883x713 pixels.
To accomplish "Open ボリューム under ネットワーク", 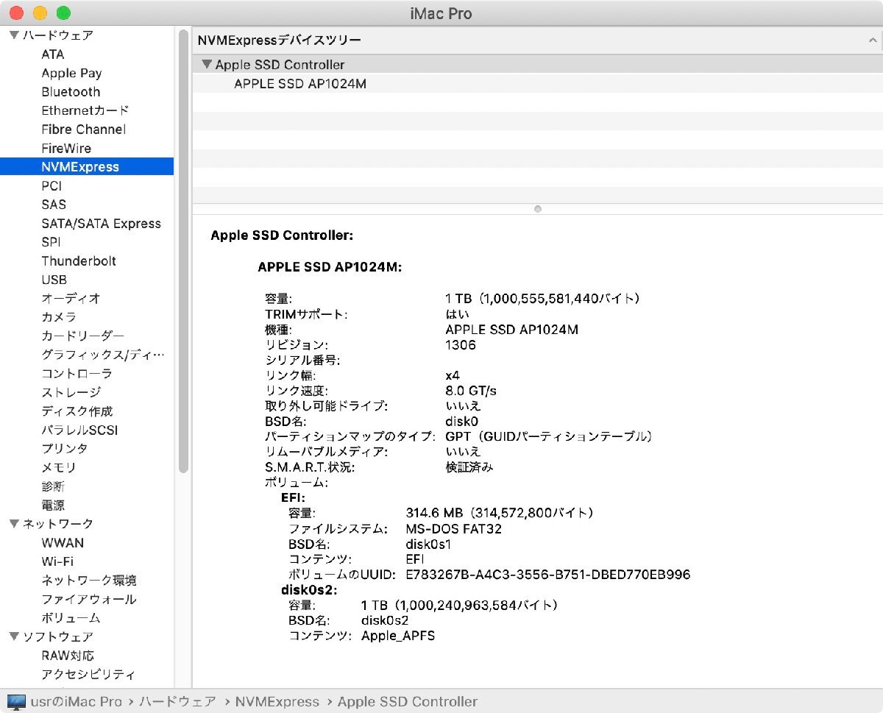I will 71,618.
